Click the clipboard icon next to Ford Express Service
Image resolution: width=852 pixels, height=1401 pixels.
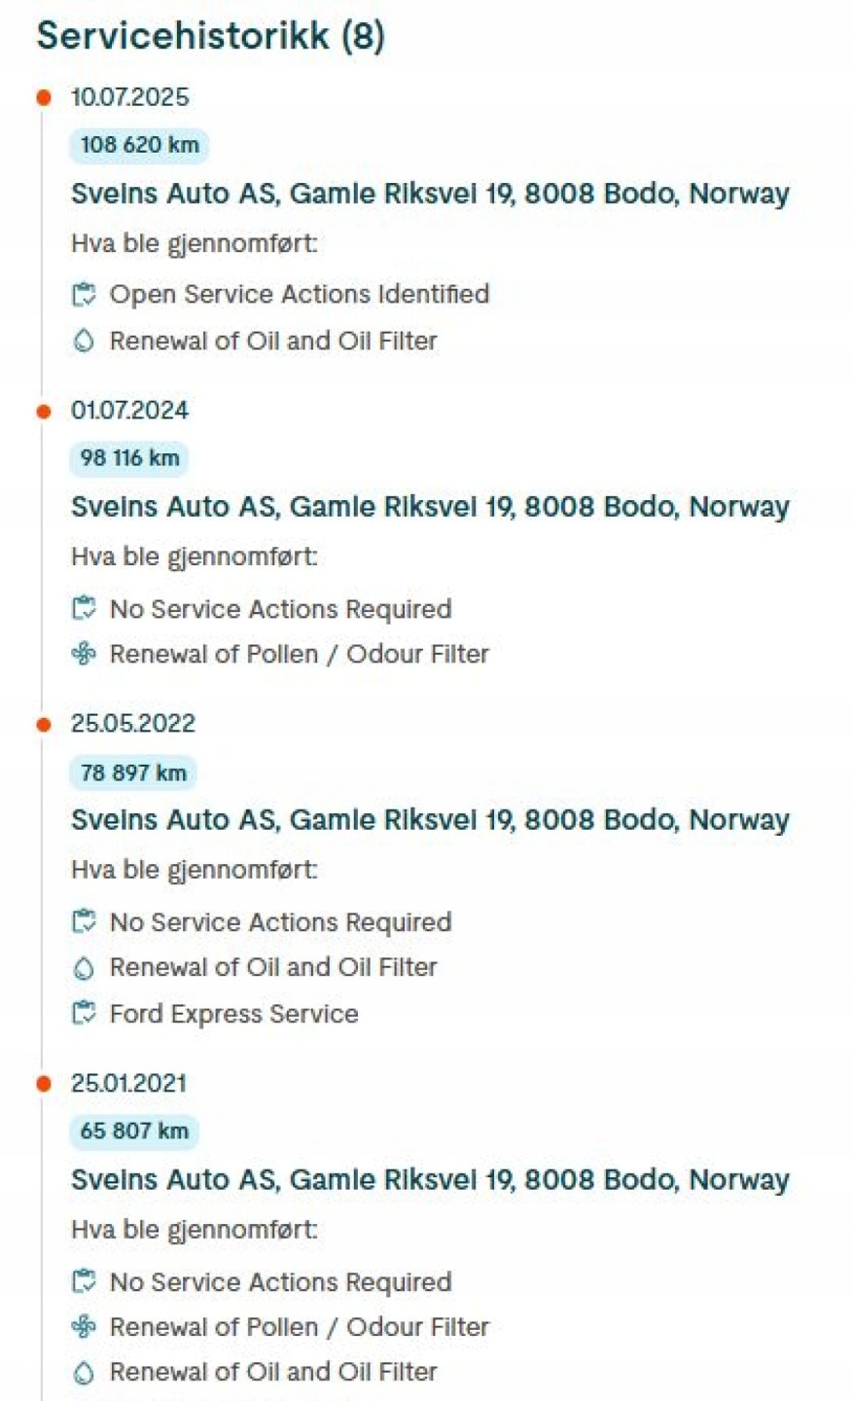point(85,1014)
